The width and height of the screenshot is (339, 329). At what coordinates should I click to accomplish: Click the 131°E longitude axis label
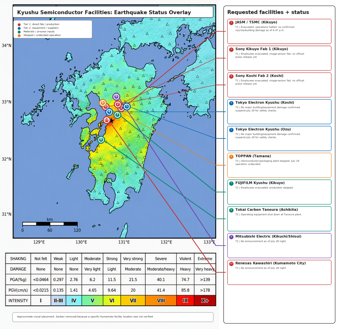coord(124,242)
